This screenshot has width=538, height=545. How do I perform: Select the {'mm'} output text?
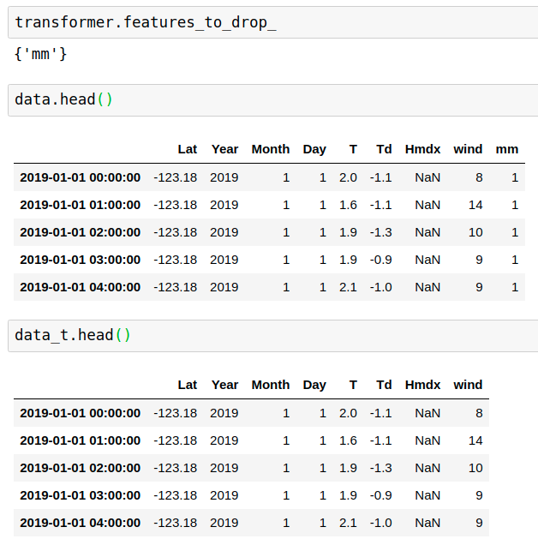[x=40, y=54]
